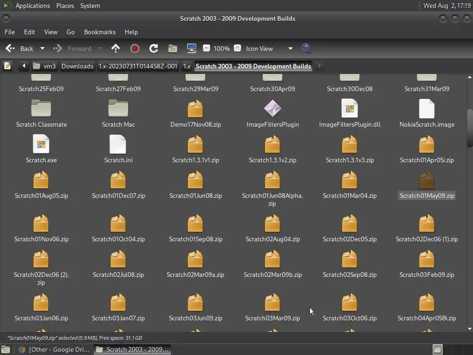Viewport: 473px width, 355px height.
Task: Select Scratch 2003 - 2009 Development Builds path segment
Action: 254,66
